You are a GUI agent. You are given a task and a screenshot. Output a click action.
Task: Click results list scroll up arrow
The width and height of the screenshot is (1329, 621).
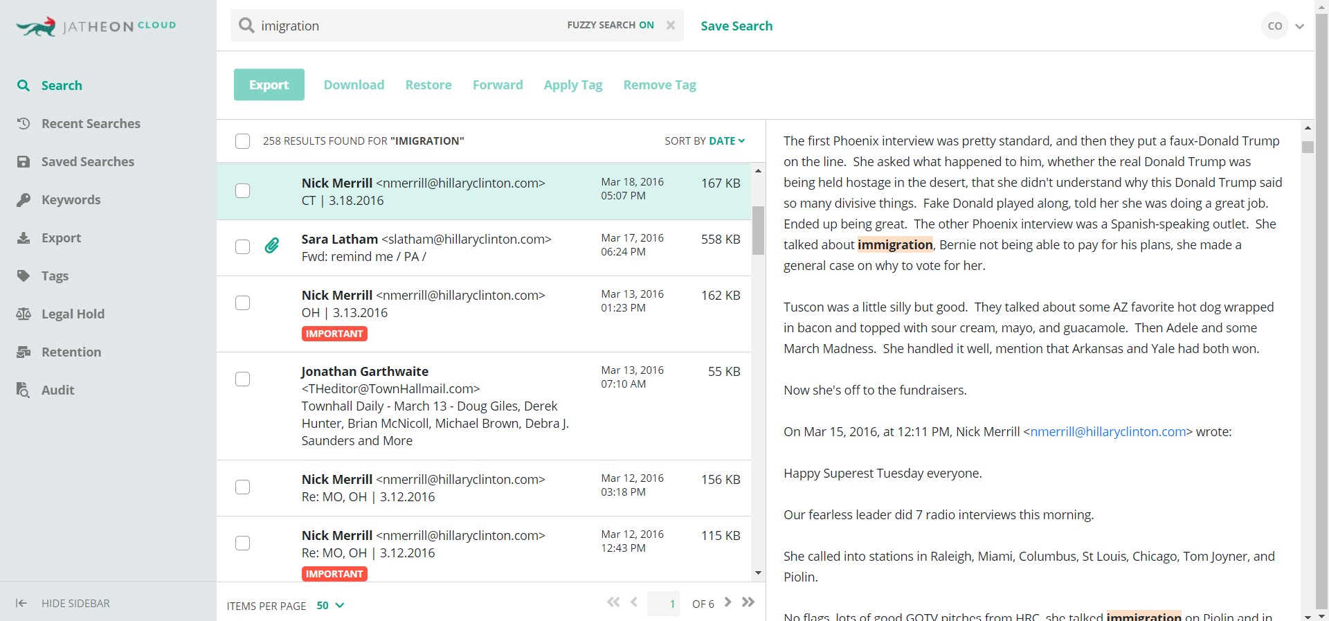pos(758,170)
